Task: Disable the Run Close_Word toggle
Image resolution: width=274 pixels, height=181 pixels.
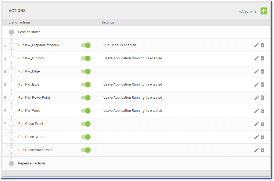Action: pos(86,137)
